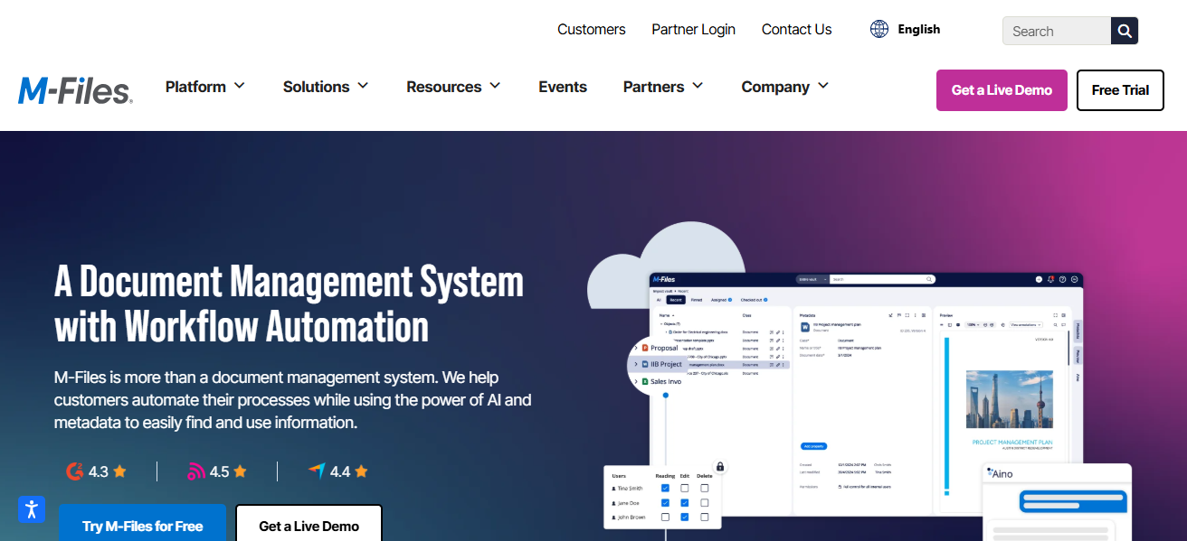
Task: Expand the Proposal row chevron
Action: tap(635, 348)
